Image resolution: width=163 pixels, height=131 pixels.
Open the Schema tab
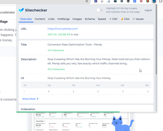[90, 19]
